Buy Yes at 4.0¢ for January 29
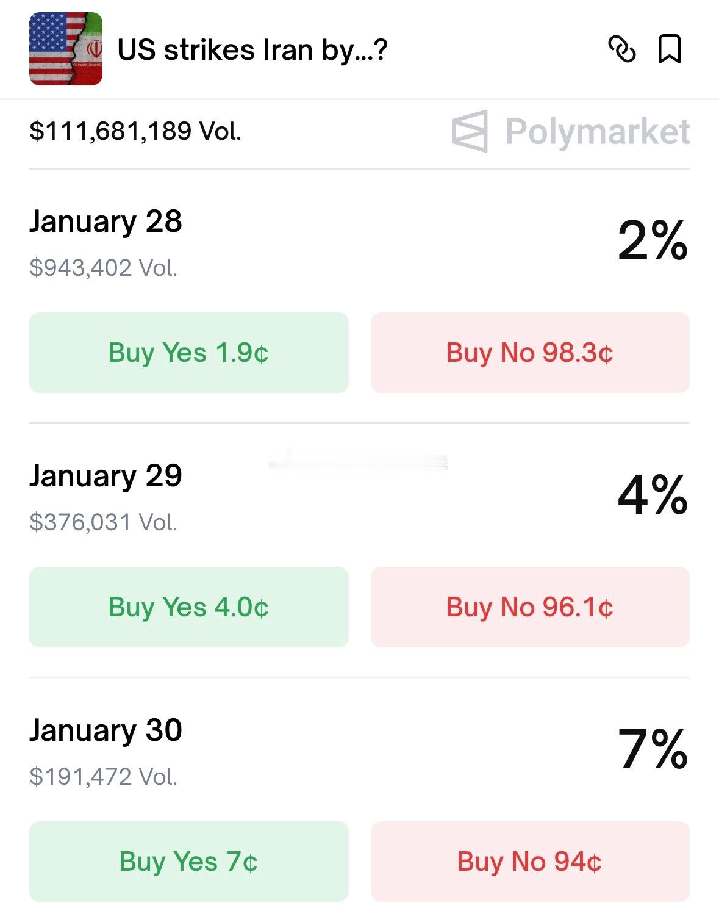 (x=188, y=607)
